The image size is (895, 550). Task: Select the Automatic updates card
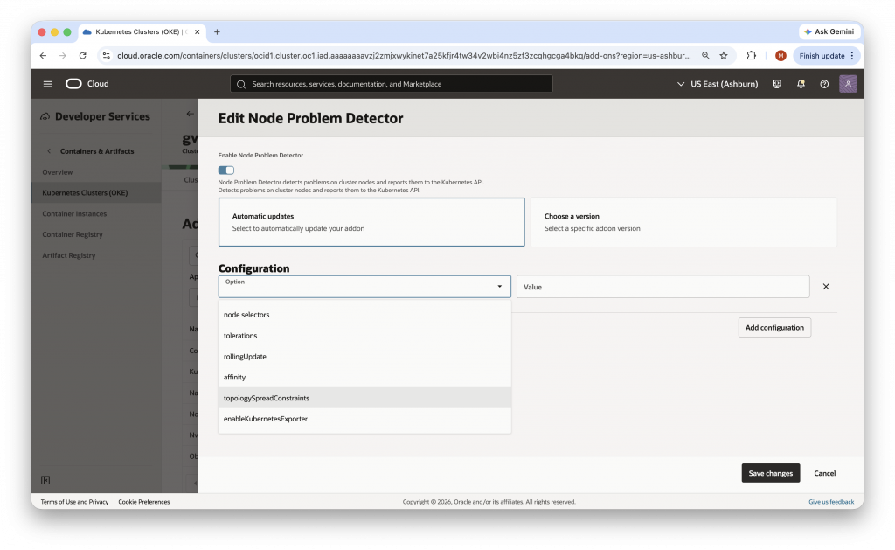371,221
